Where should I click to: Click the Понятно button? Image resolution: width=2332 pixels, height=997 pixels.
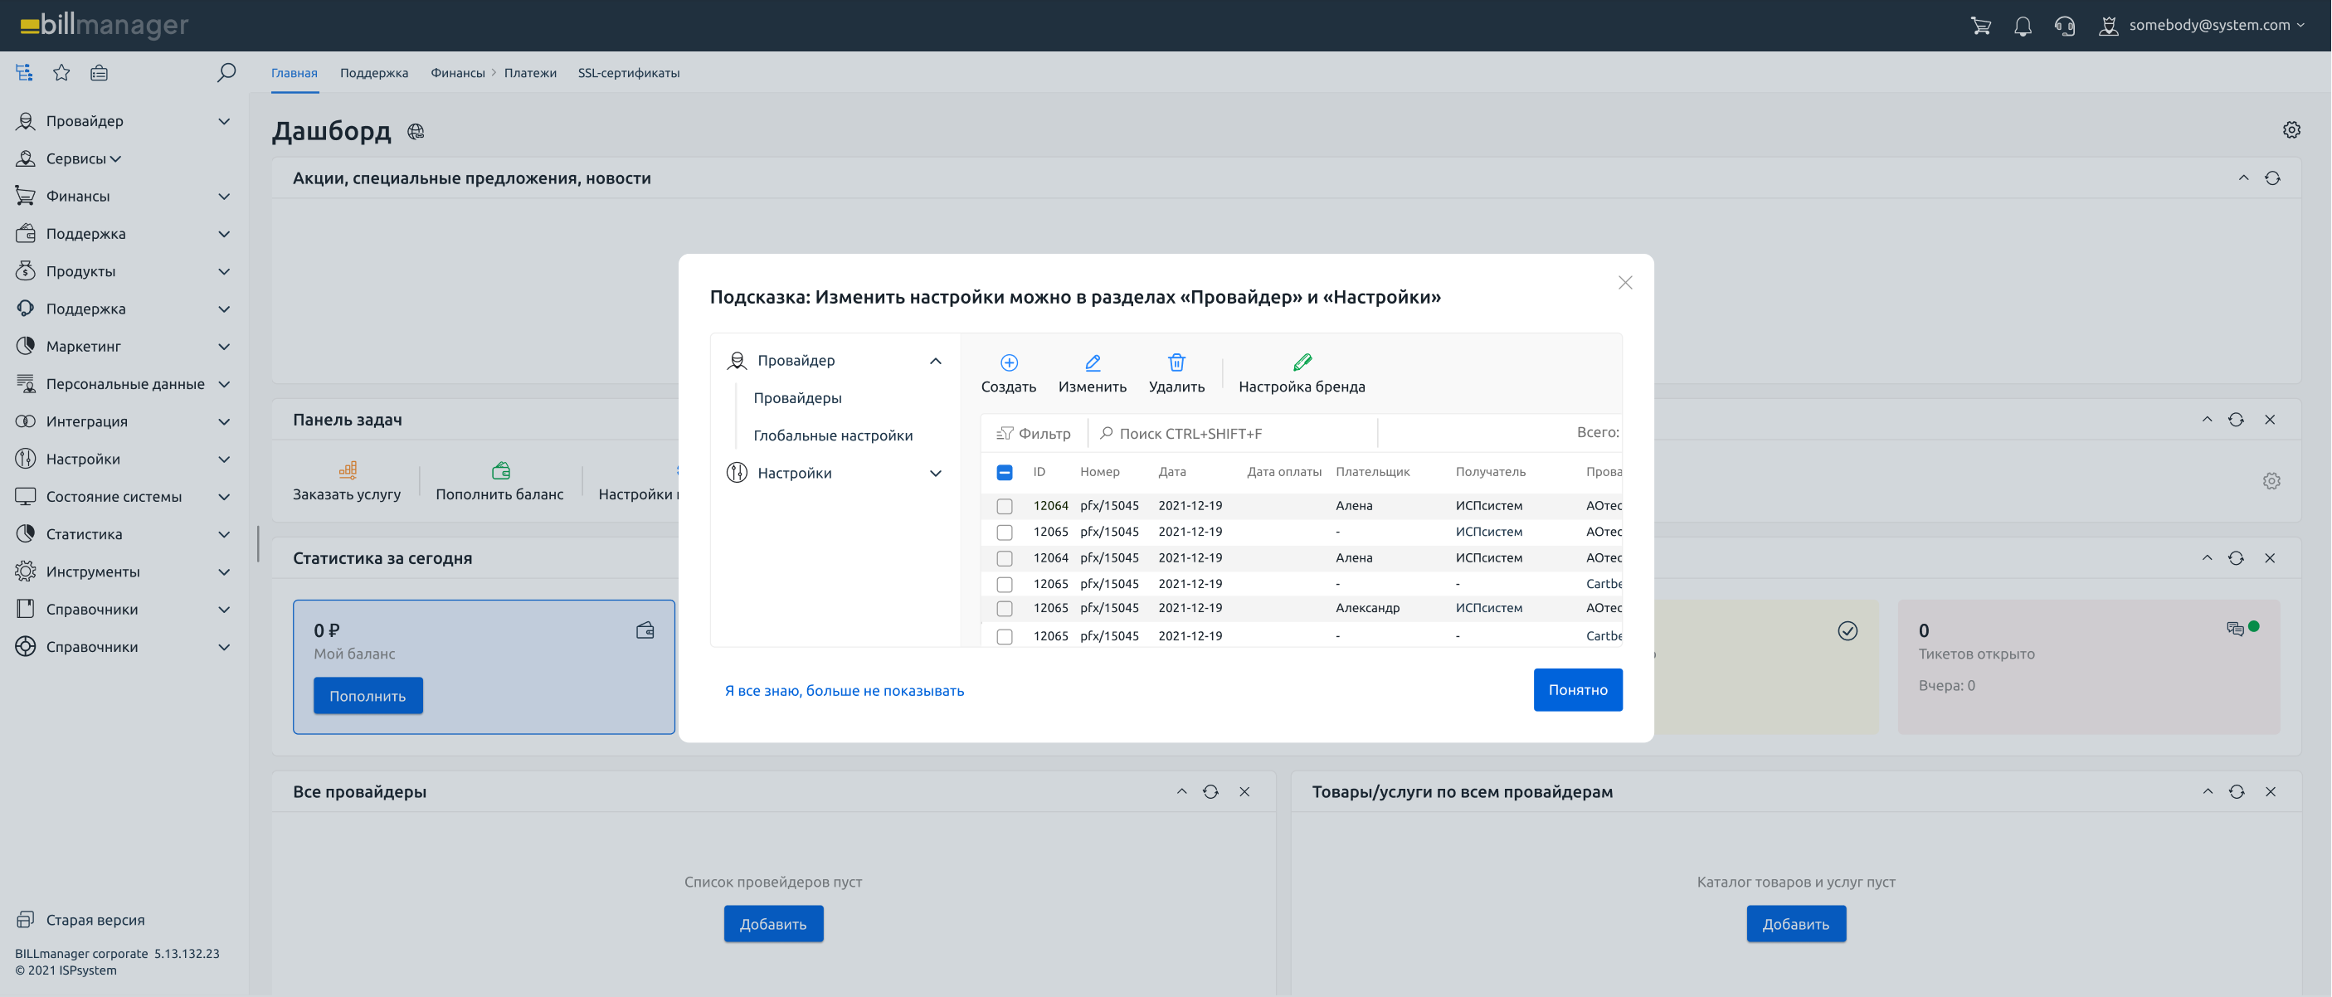pos(1577,689)
